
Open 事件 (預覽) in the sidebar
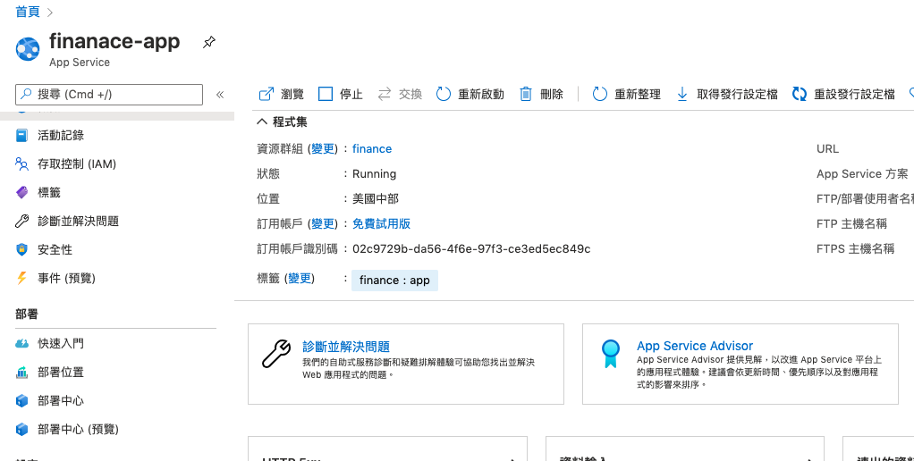(x=66, y=278)
